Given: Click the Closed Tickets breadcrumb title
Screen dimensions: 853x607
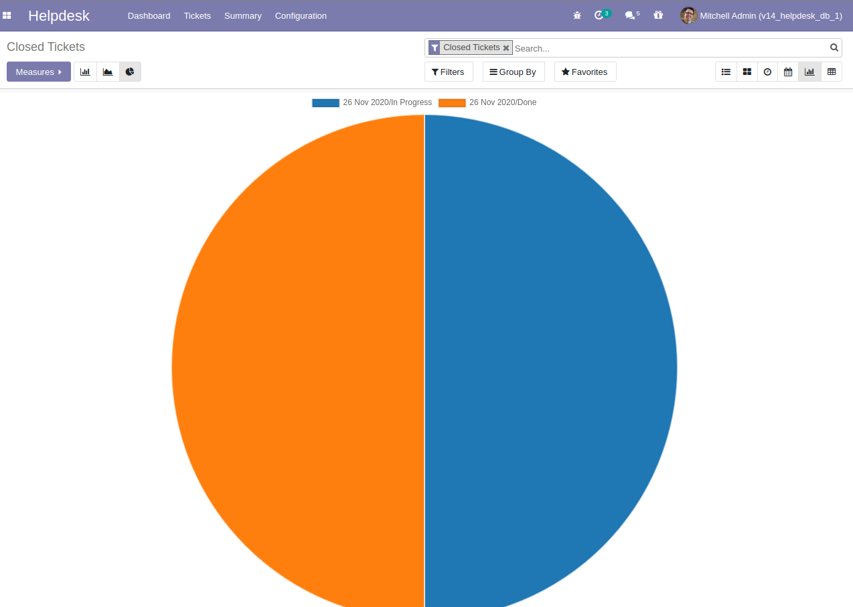Looking at the screenshot, I should click(x=46, y=47).
